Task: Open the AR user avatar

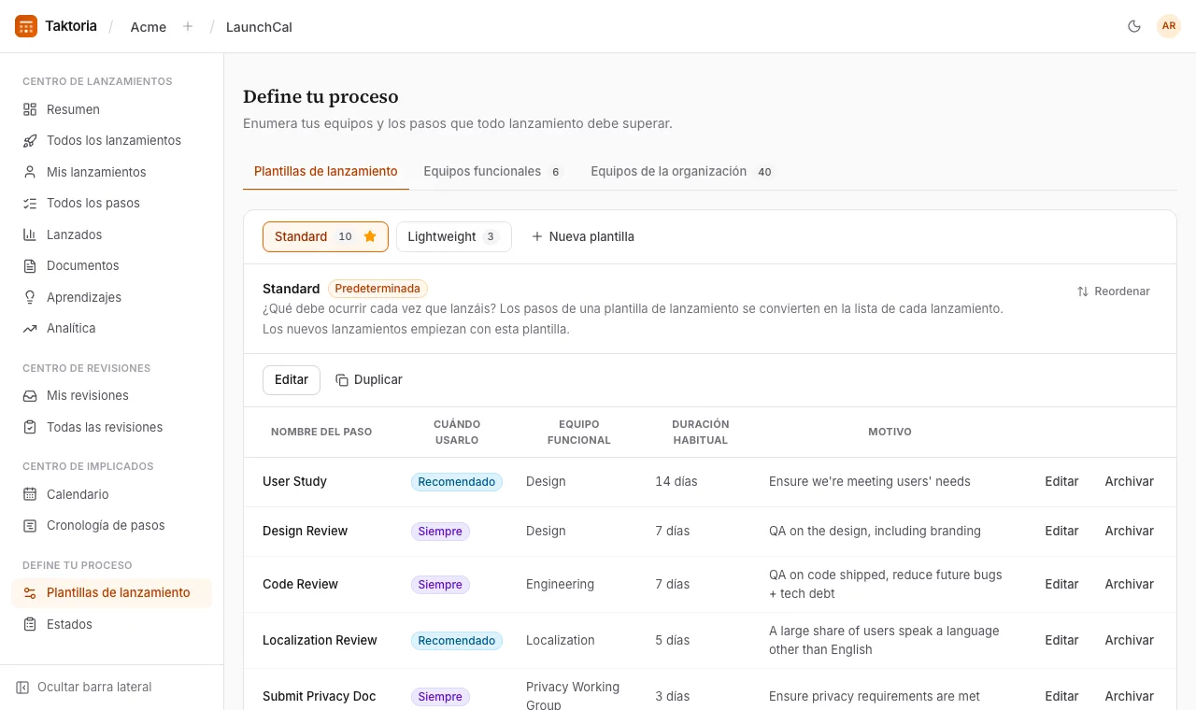Action: tap(1169, 26)
